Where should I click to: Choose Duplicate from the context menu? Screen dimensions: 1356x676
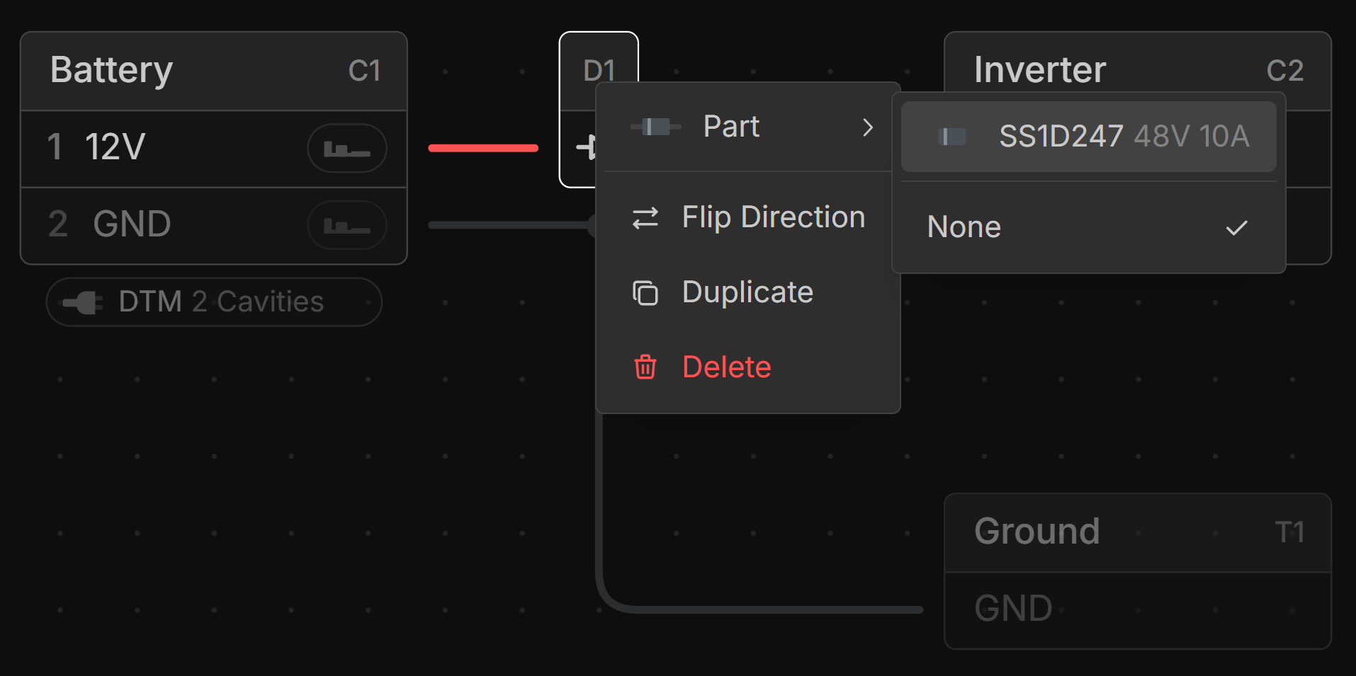click(x=747, y=292)
